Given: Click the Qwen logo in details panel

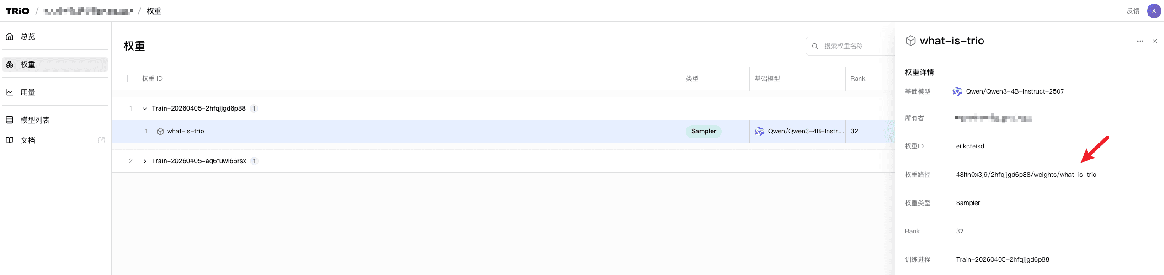Looking at the screenshot, I should coord(957,92).
